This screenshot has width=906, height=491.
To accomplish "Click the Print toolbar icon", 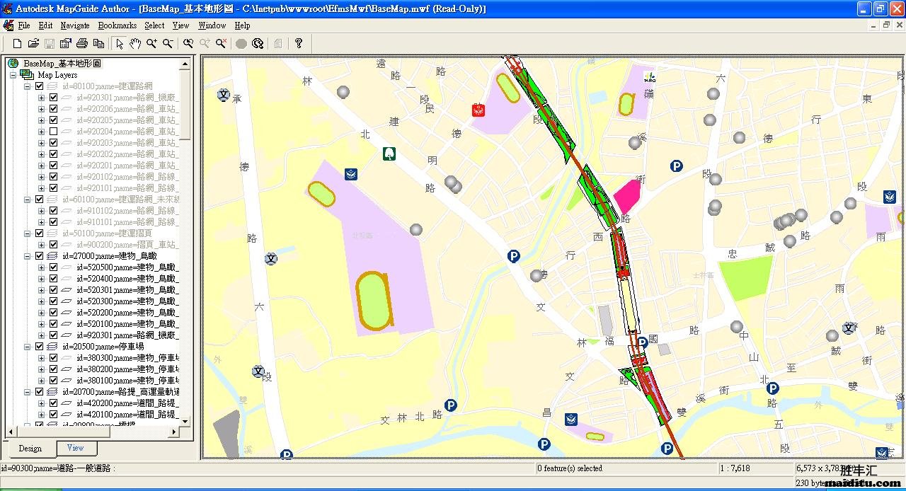I will click(x=82, y=44).
